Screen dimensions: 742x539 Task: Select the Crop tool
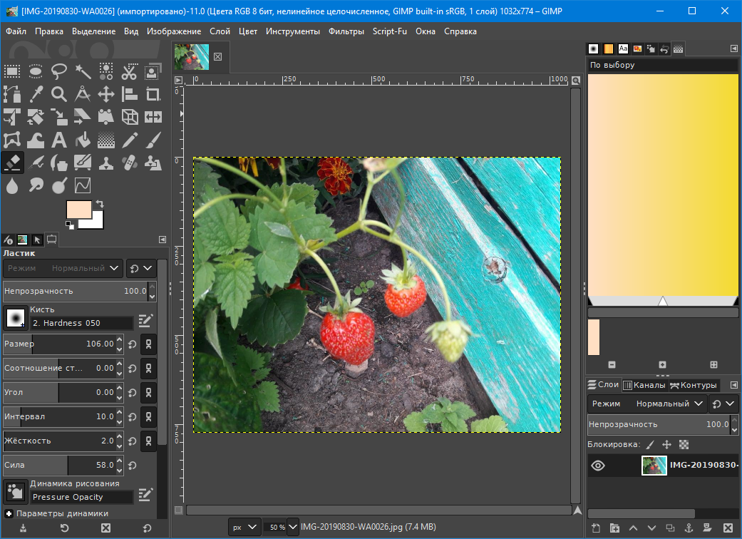click(x=153, y=94)
